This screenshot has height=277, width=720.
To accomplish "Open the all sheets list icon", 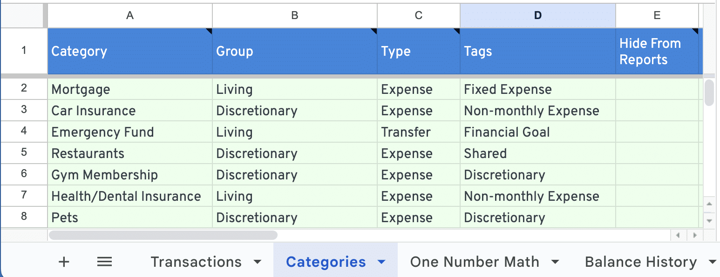I will click(x=104, y=262).
